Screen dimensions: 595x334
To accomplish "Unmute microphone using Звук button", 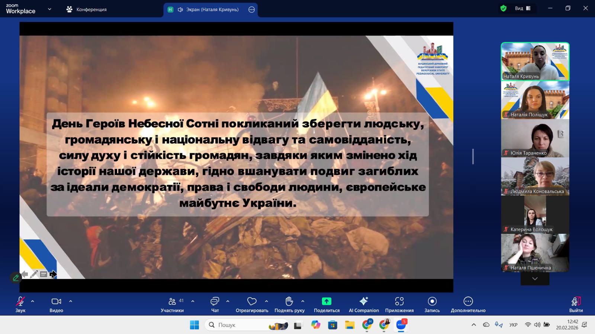I will 20,301.
